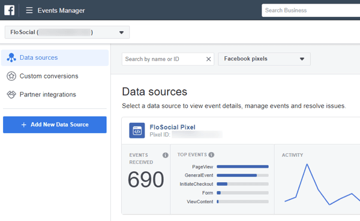Click the Form event bar
This screenshot has height=221, width=360.
click(x=242, y=193)
